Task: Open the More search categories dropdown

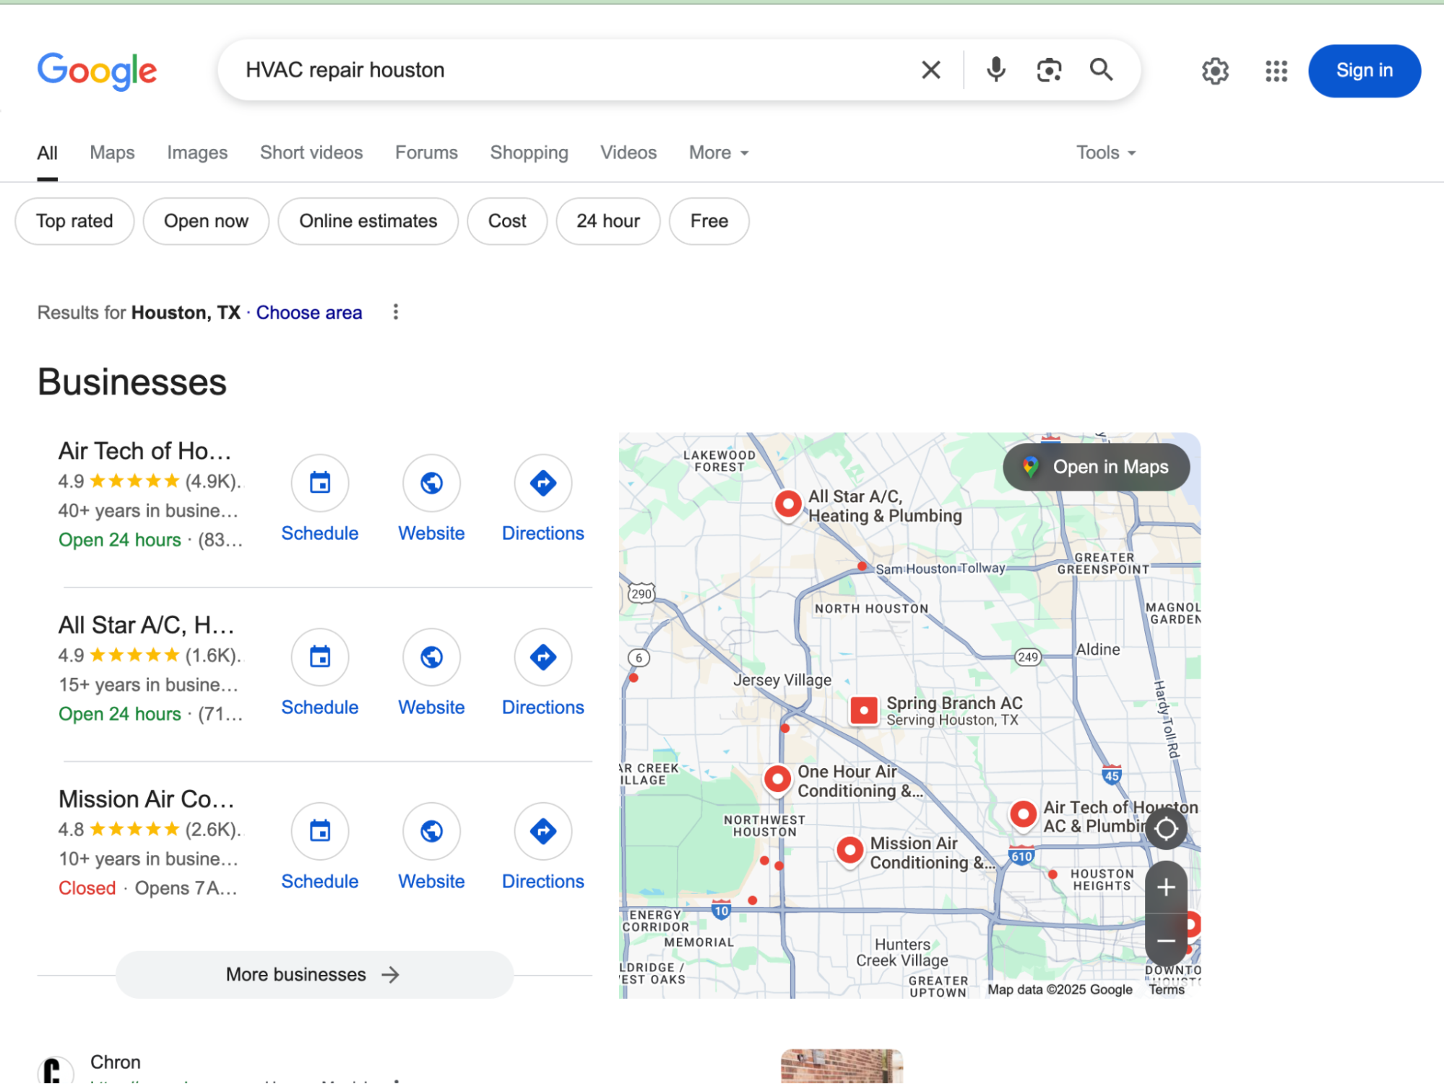Action: point(717,152)
